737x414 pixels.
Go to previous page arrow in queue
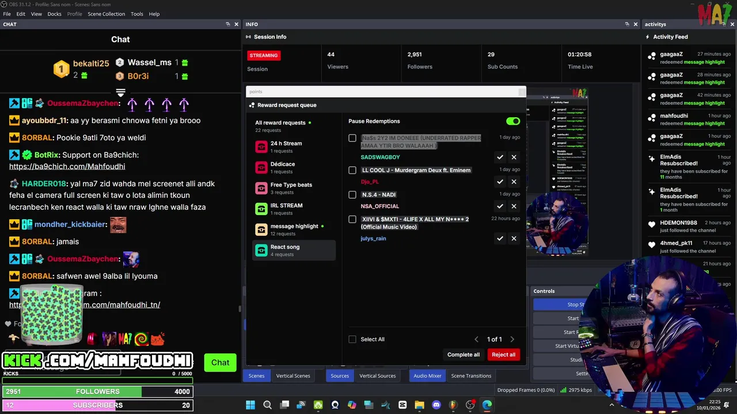476,339
